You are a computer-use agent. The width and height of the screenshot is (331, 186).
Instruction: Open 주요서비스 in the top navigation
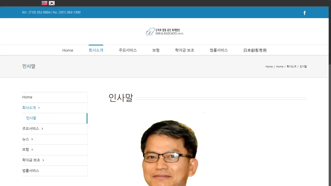[x=128, y=50]
